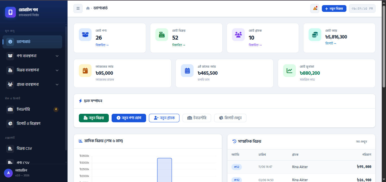This screenshot has width=386, height=182.
Task: Click the আজকের আয় calendar card icon
Action: click(x=85, y=71)
